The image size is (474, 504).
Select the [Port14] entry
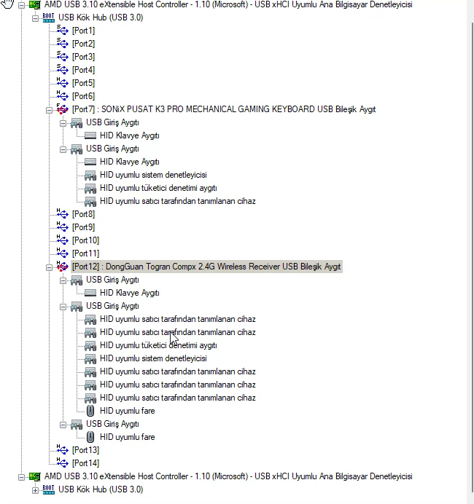pyautogui.click(x=85, y=463)
